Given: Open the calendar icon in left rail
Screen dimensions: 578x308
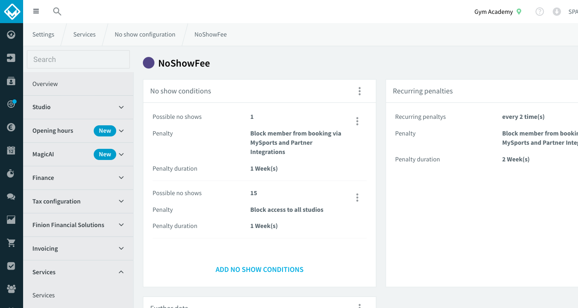Looking at the screenshot, I should (x=11, y=150).
